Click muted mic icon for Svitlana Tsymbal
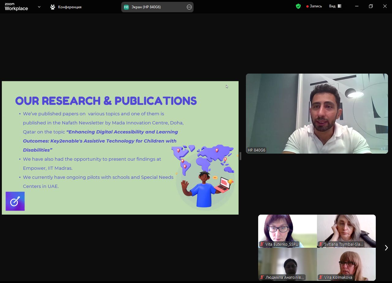392x283 pixels. click(x=321, y=244)
